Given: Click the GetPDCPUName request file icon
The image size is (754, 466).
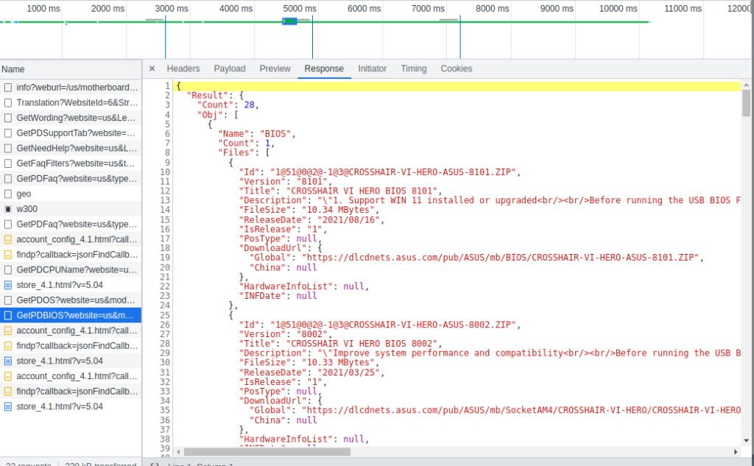Looking at the screenshot, I should 8,269.
